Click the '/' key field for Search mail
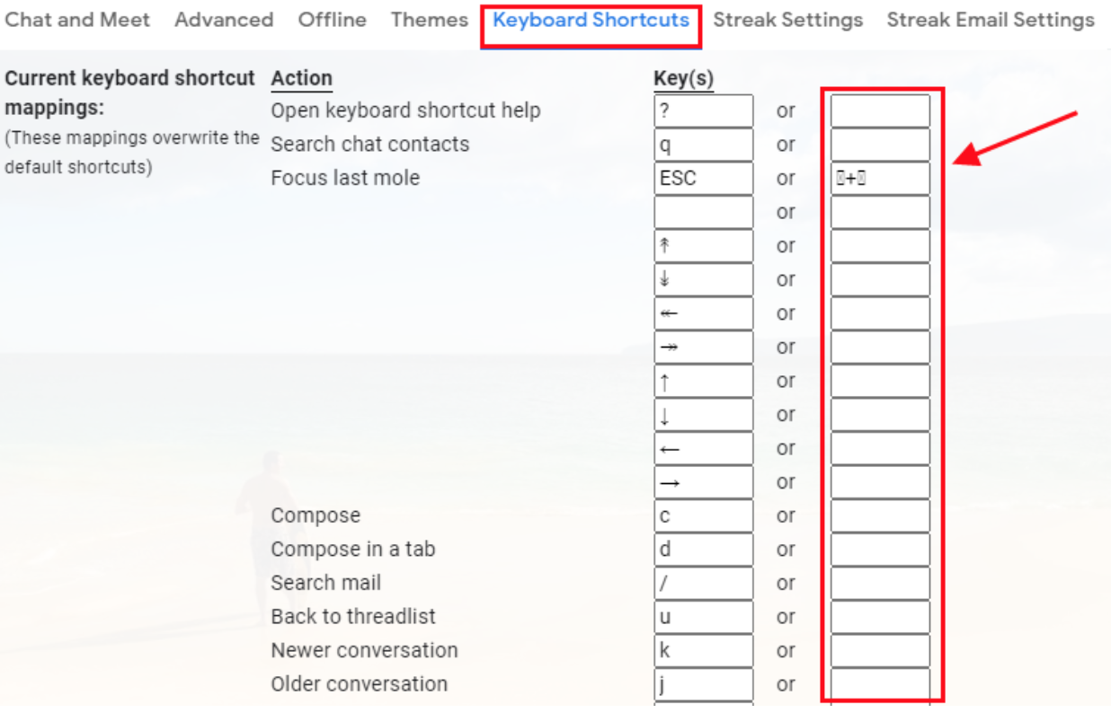This screenshot has height=713, width=1111. [703, 584]
